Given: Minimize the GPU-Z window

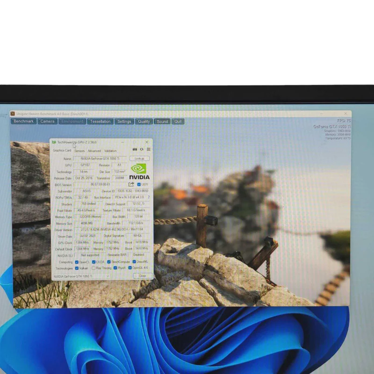Looking at the screenshot, I should click(x=122, y=142).
